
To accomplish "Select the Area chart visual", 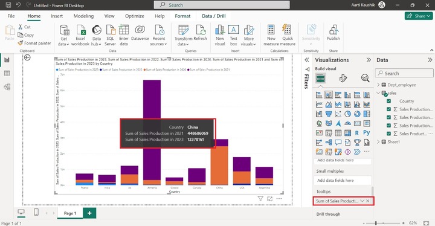I will pos(329,105).
